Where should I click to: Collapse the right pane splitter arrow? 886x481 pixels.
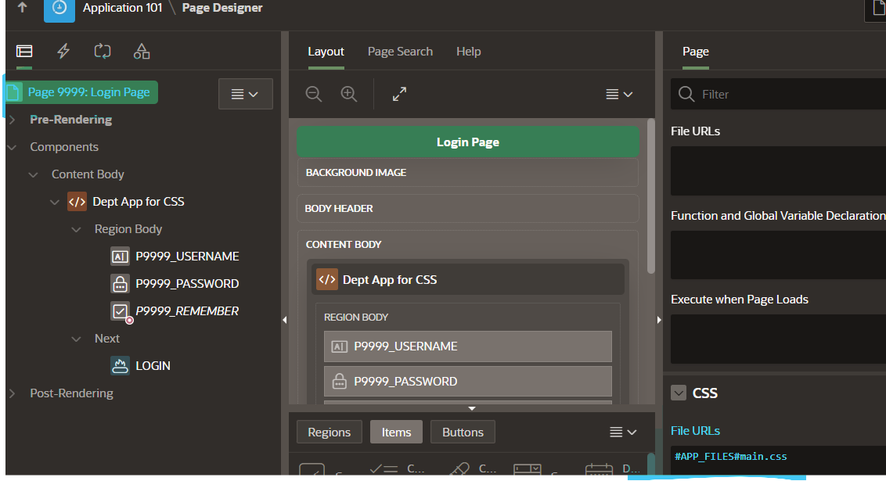(659, 319)
